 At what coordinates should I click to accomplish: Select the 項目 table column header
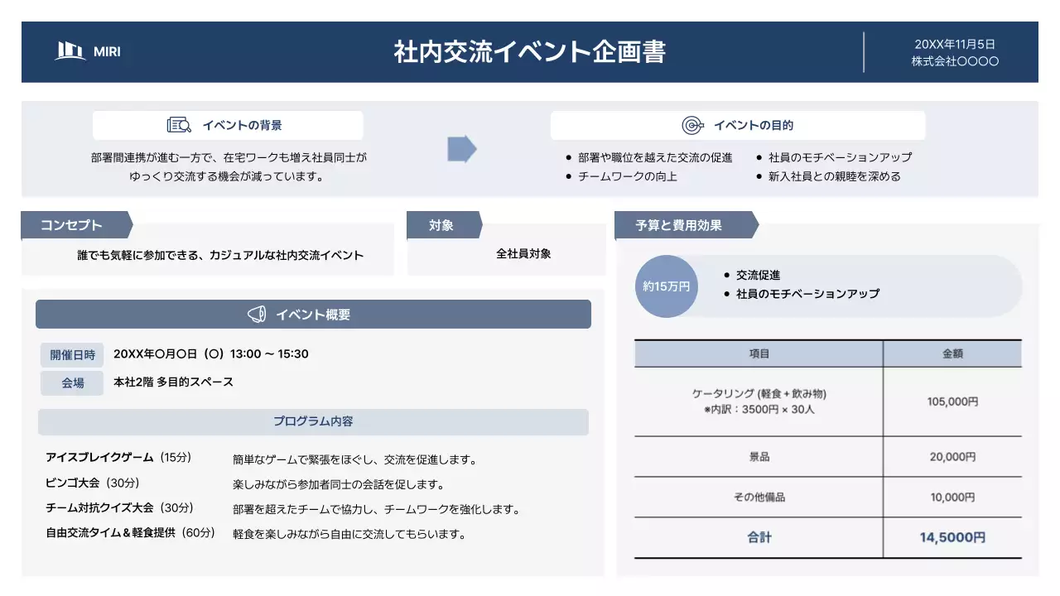[757, 353]
